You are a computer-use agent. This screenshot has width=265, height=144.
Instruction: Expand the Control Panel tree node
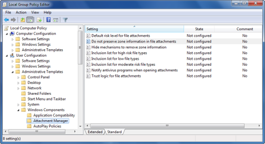(18, 78)
